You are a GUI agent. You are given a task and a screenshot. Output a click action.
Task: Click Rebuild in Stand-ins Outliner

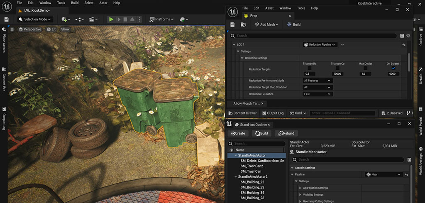point(286,133)
